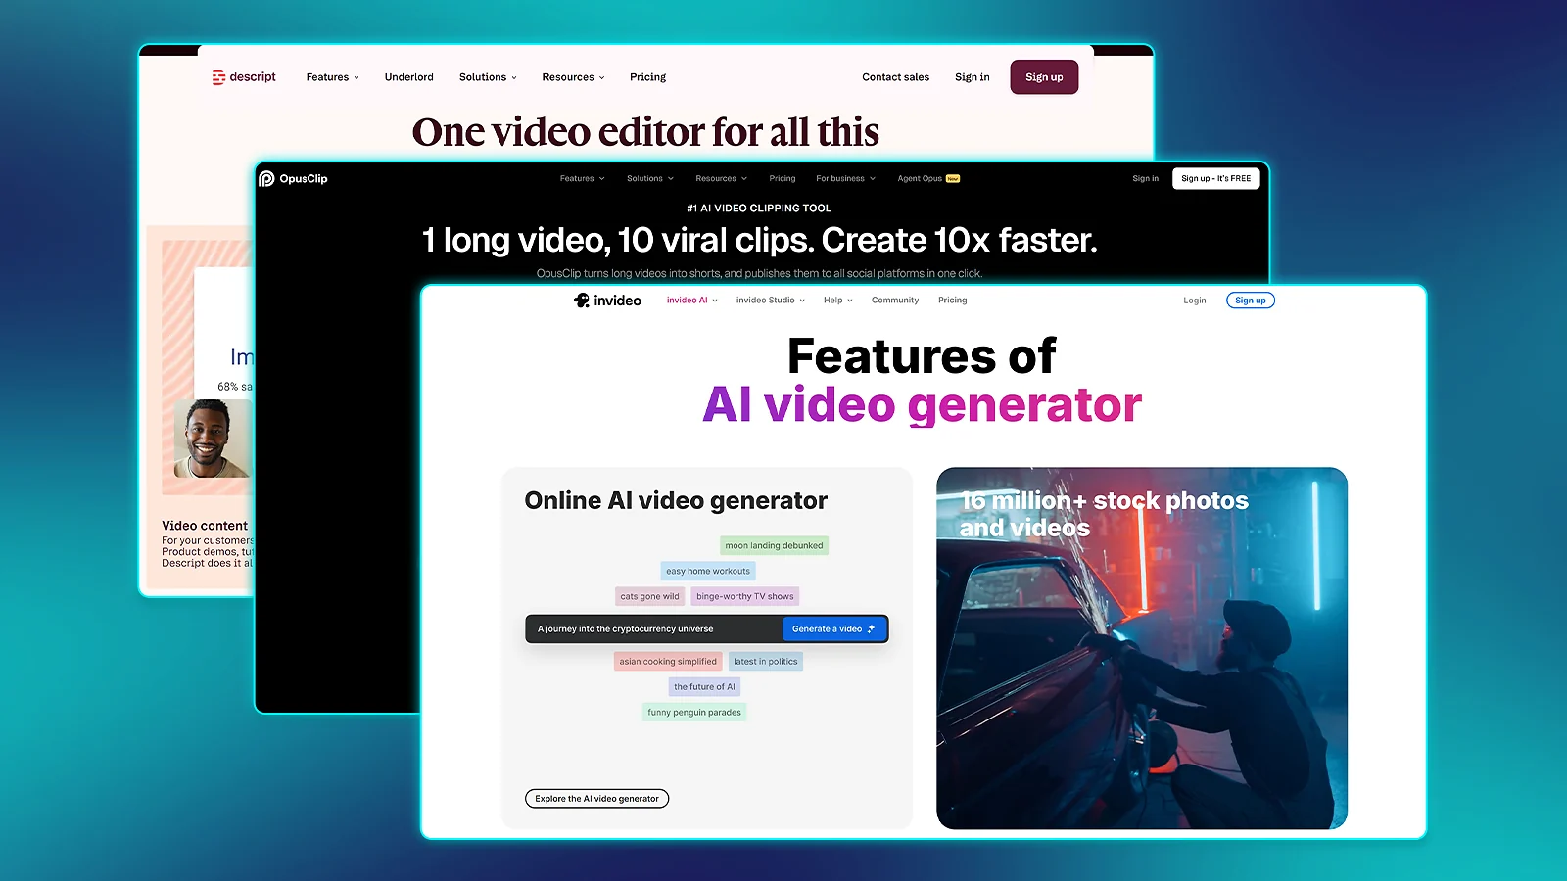
Task: Open Agent Opus in OpusClip nav
Action: pyautogui.click(x=928, y=179)
